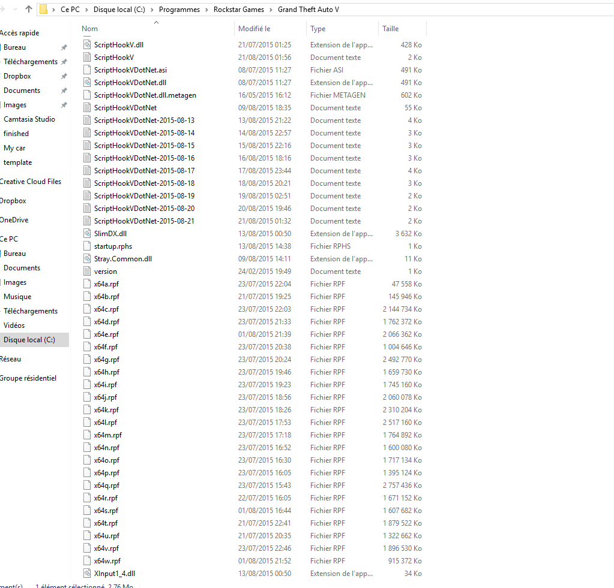Open My car folder in sidebar
Image resolution: width=614 pixels, height=588 pixels.
pos(14,148)
